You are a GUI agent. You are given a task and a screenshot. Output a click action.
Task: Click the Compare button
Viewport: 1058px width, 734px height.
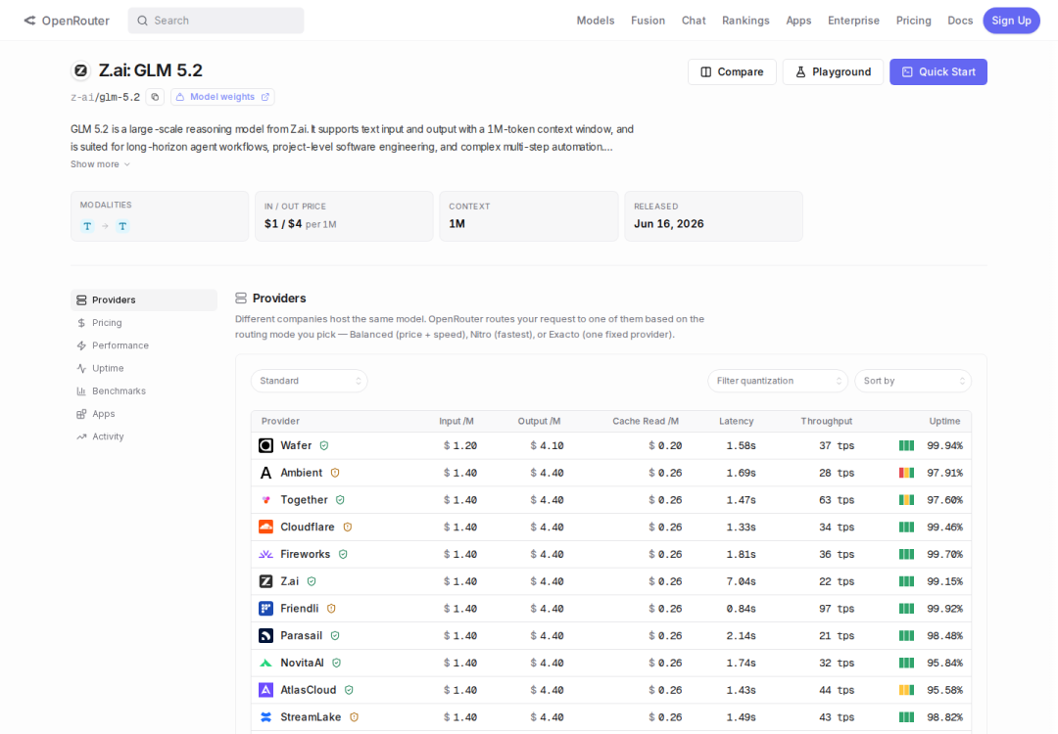(732, 72)
